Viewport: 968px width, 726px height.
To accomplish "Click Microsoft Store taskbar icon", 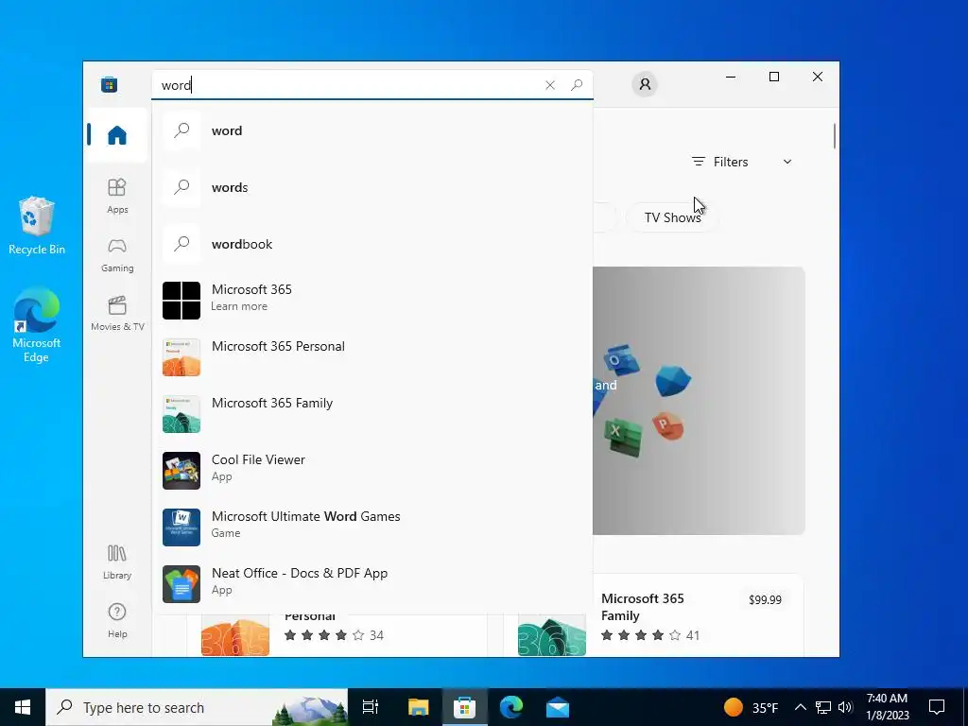I will [x=464, y=707].
